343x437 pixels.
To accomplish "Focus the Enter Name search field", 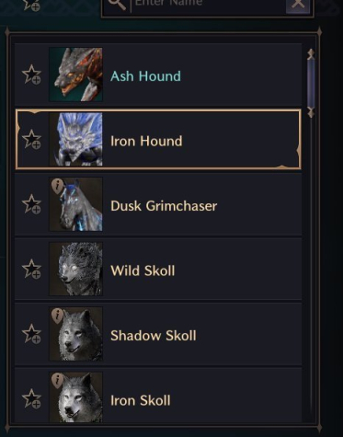I will tap(208, 5).
